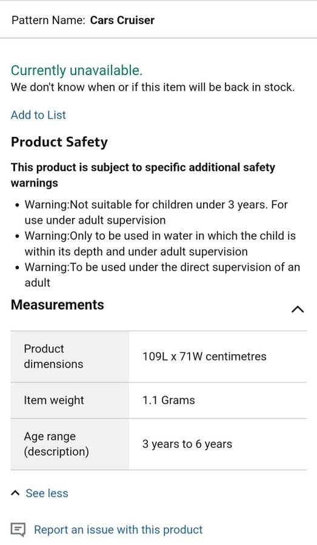Select the See less text link
Viewport: 317px width, 545px height.
point(47,493)
